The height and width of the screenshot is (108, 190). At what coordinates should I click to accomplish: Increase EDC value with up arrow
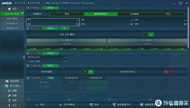pyautogui.click(x=185, y=20)
